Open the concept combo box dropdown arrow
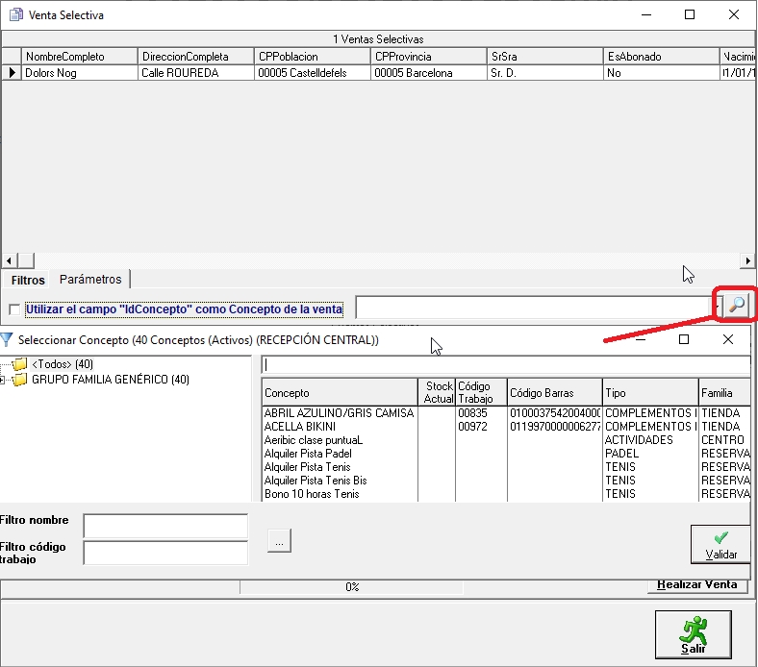The width and height of the screenshot is (758, 667). click(718, 307)
